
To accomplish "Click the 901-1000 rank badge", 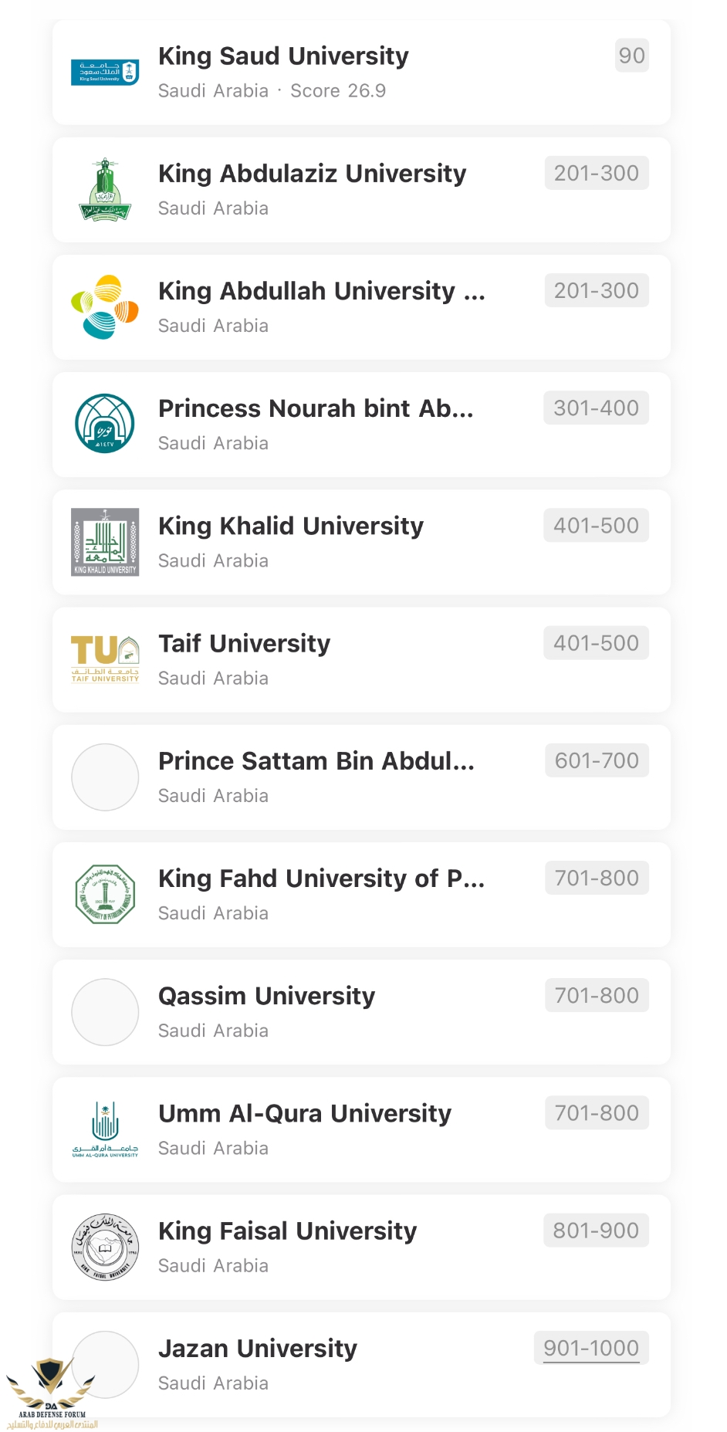I will [591, 1348].
